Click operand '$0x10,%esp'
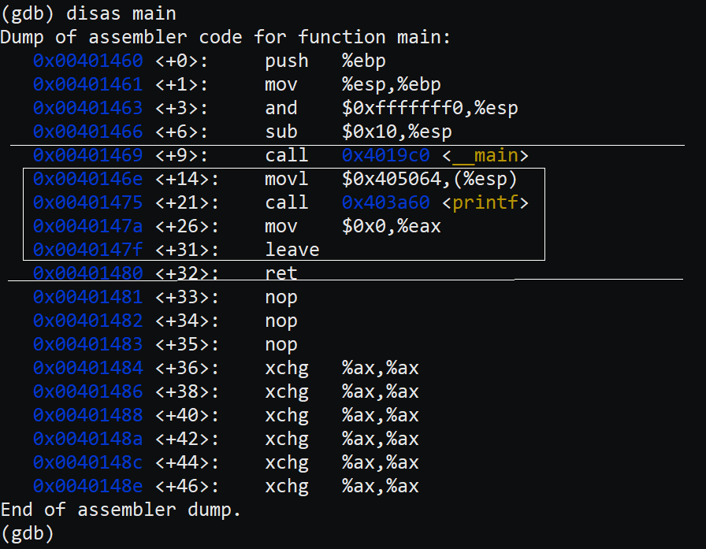The height and width of the screenshot is (549, 706). 396,132
